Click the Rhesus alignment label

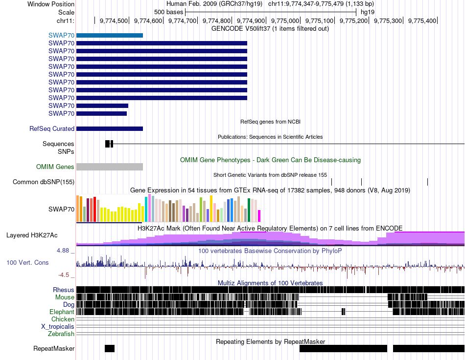(x=64, y=290)
